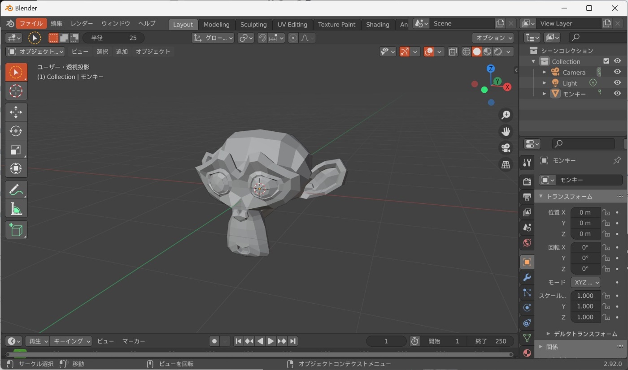Toggle proportional editing button
This screenshot has height=370, width=628.
coord(293,38)
